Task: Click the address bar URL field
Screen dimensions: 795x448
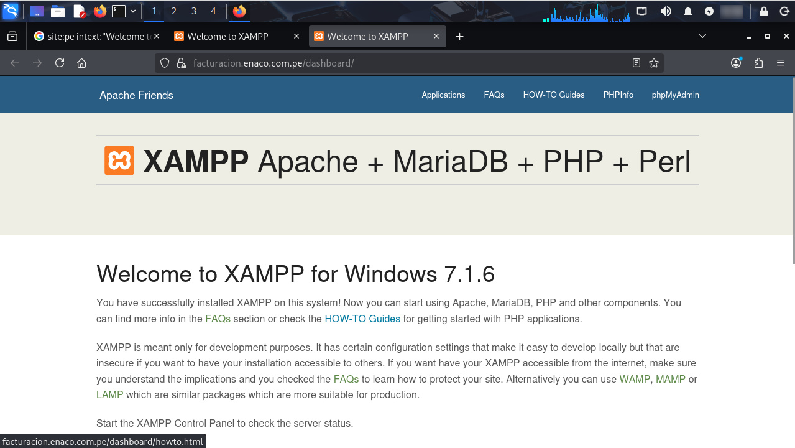Action: 398,63
